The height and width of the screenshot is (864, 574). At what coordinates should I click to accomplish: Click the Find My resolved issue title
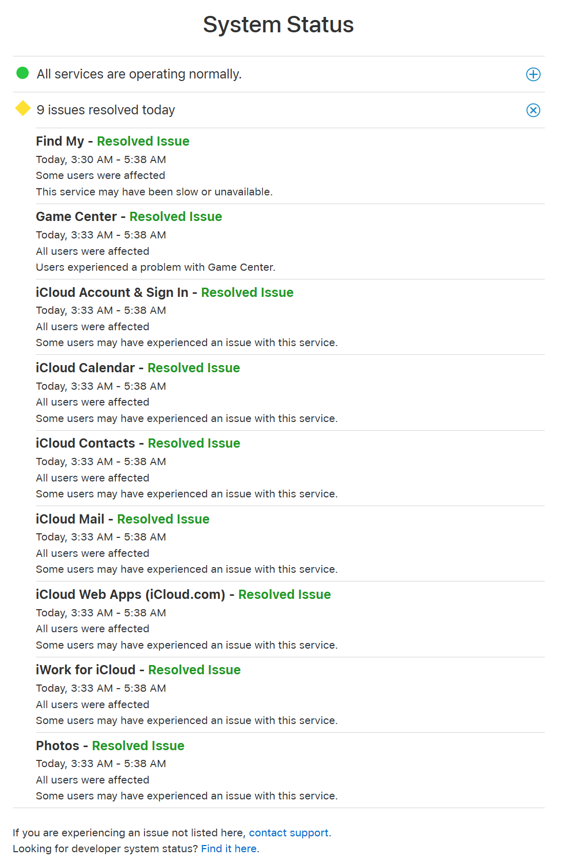pyautogui.click(x=113, y=142)
